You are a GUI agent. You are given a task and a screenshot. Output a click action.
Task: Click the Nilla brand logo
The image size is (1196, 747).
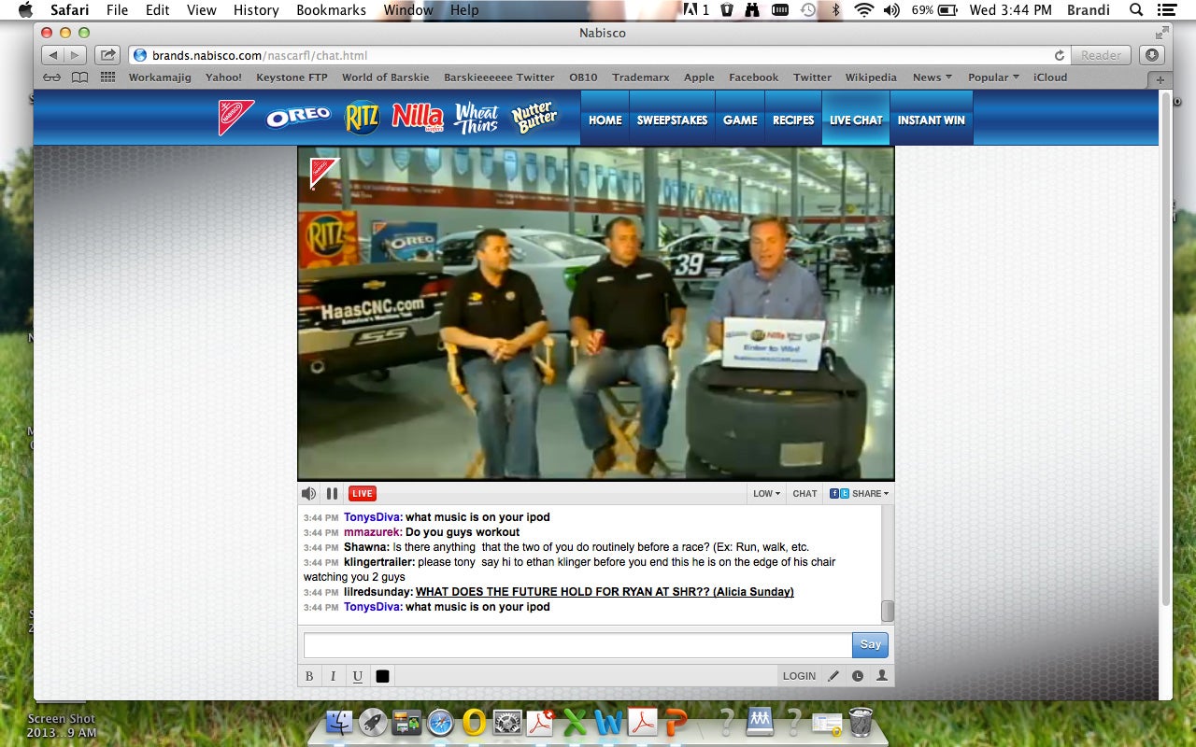tap(417, 117)
